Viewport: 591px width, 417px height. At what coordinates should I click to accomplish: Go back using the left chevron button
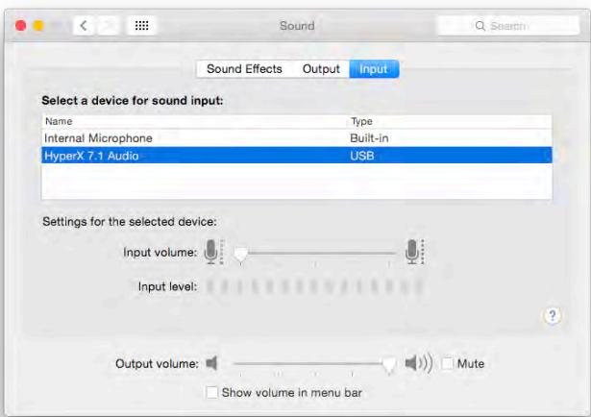84,26
